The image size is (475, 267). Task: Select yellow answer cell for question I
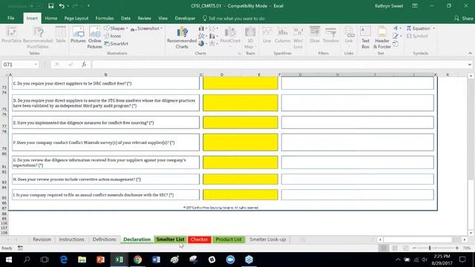tap(240, 194)
